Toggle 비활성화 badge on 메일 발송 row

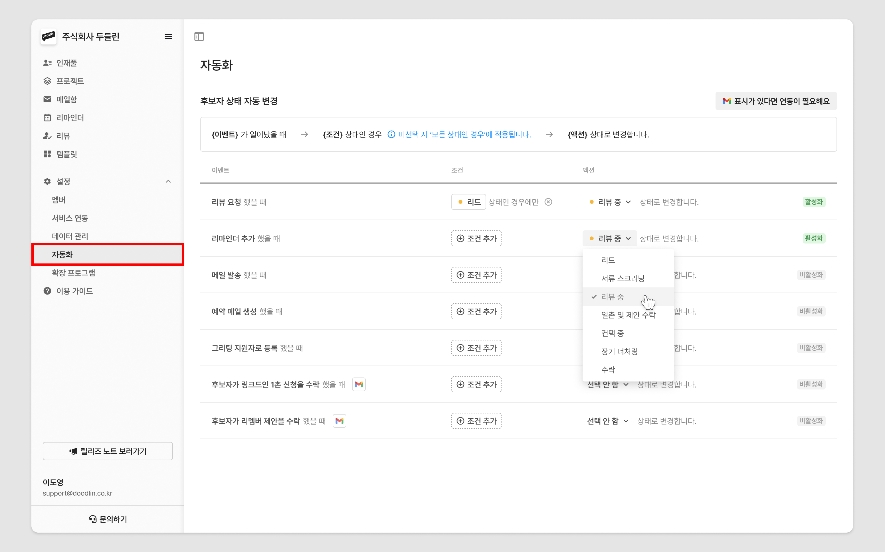[811, 275]
